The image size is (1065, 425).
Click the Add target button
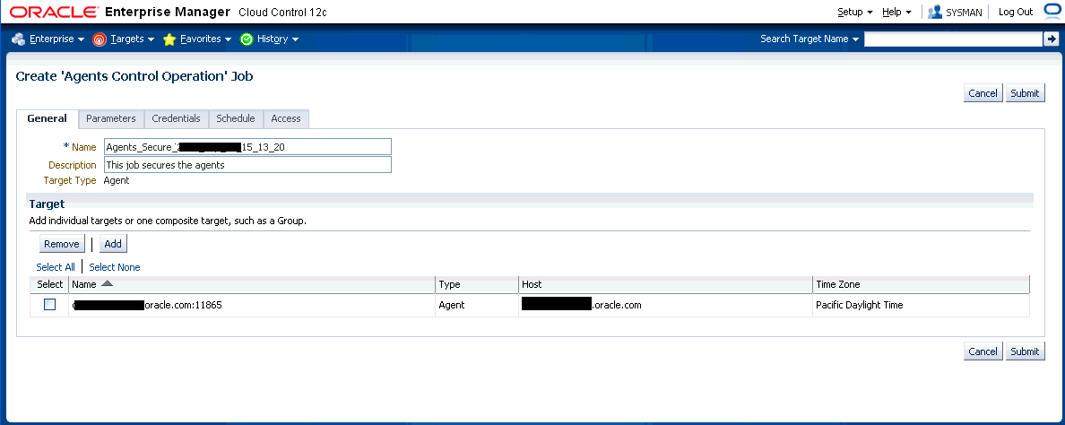pyautogui.click(x=113, y=244)
